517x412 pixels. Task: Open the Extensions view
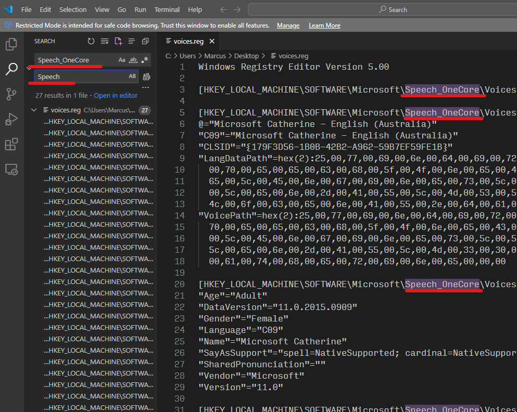11,144
